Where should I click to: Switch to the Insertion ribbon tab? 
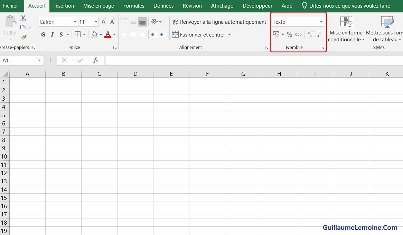64,6
